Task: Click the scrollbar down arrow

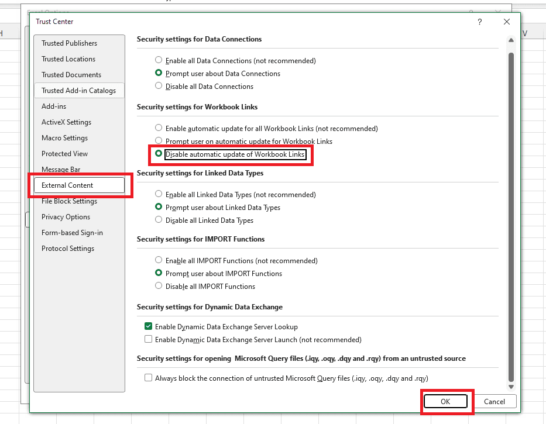Action: coord(511,387)
